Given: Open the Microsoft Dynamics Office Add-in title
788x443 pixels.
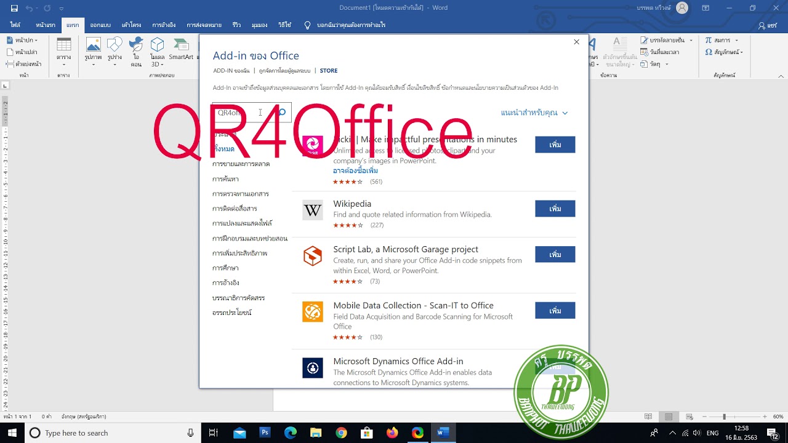Looking at the screenshot, I should tap(398, 361).
